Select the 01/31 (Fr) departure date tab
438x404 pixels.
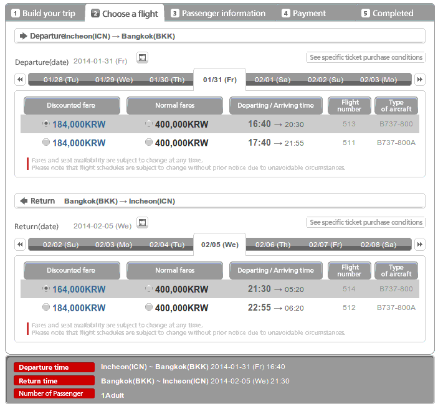pos(219,80)
